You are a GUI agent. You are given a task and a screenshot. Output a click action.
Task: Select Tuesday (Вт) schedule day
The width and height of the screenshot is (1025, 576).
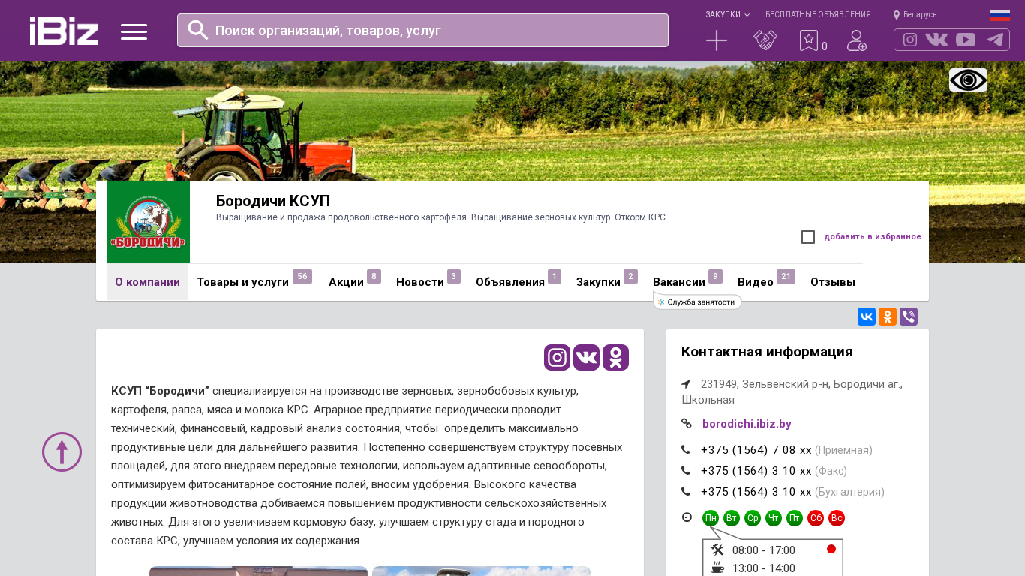coord(732,518)
